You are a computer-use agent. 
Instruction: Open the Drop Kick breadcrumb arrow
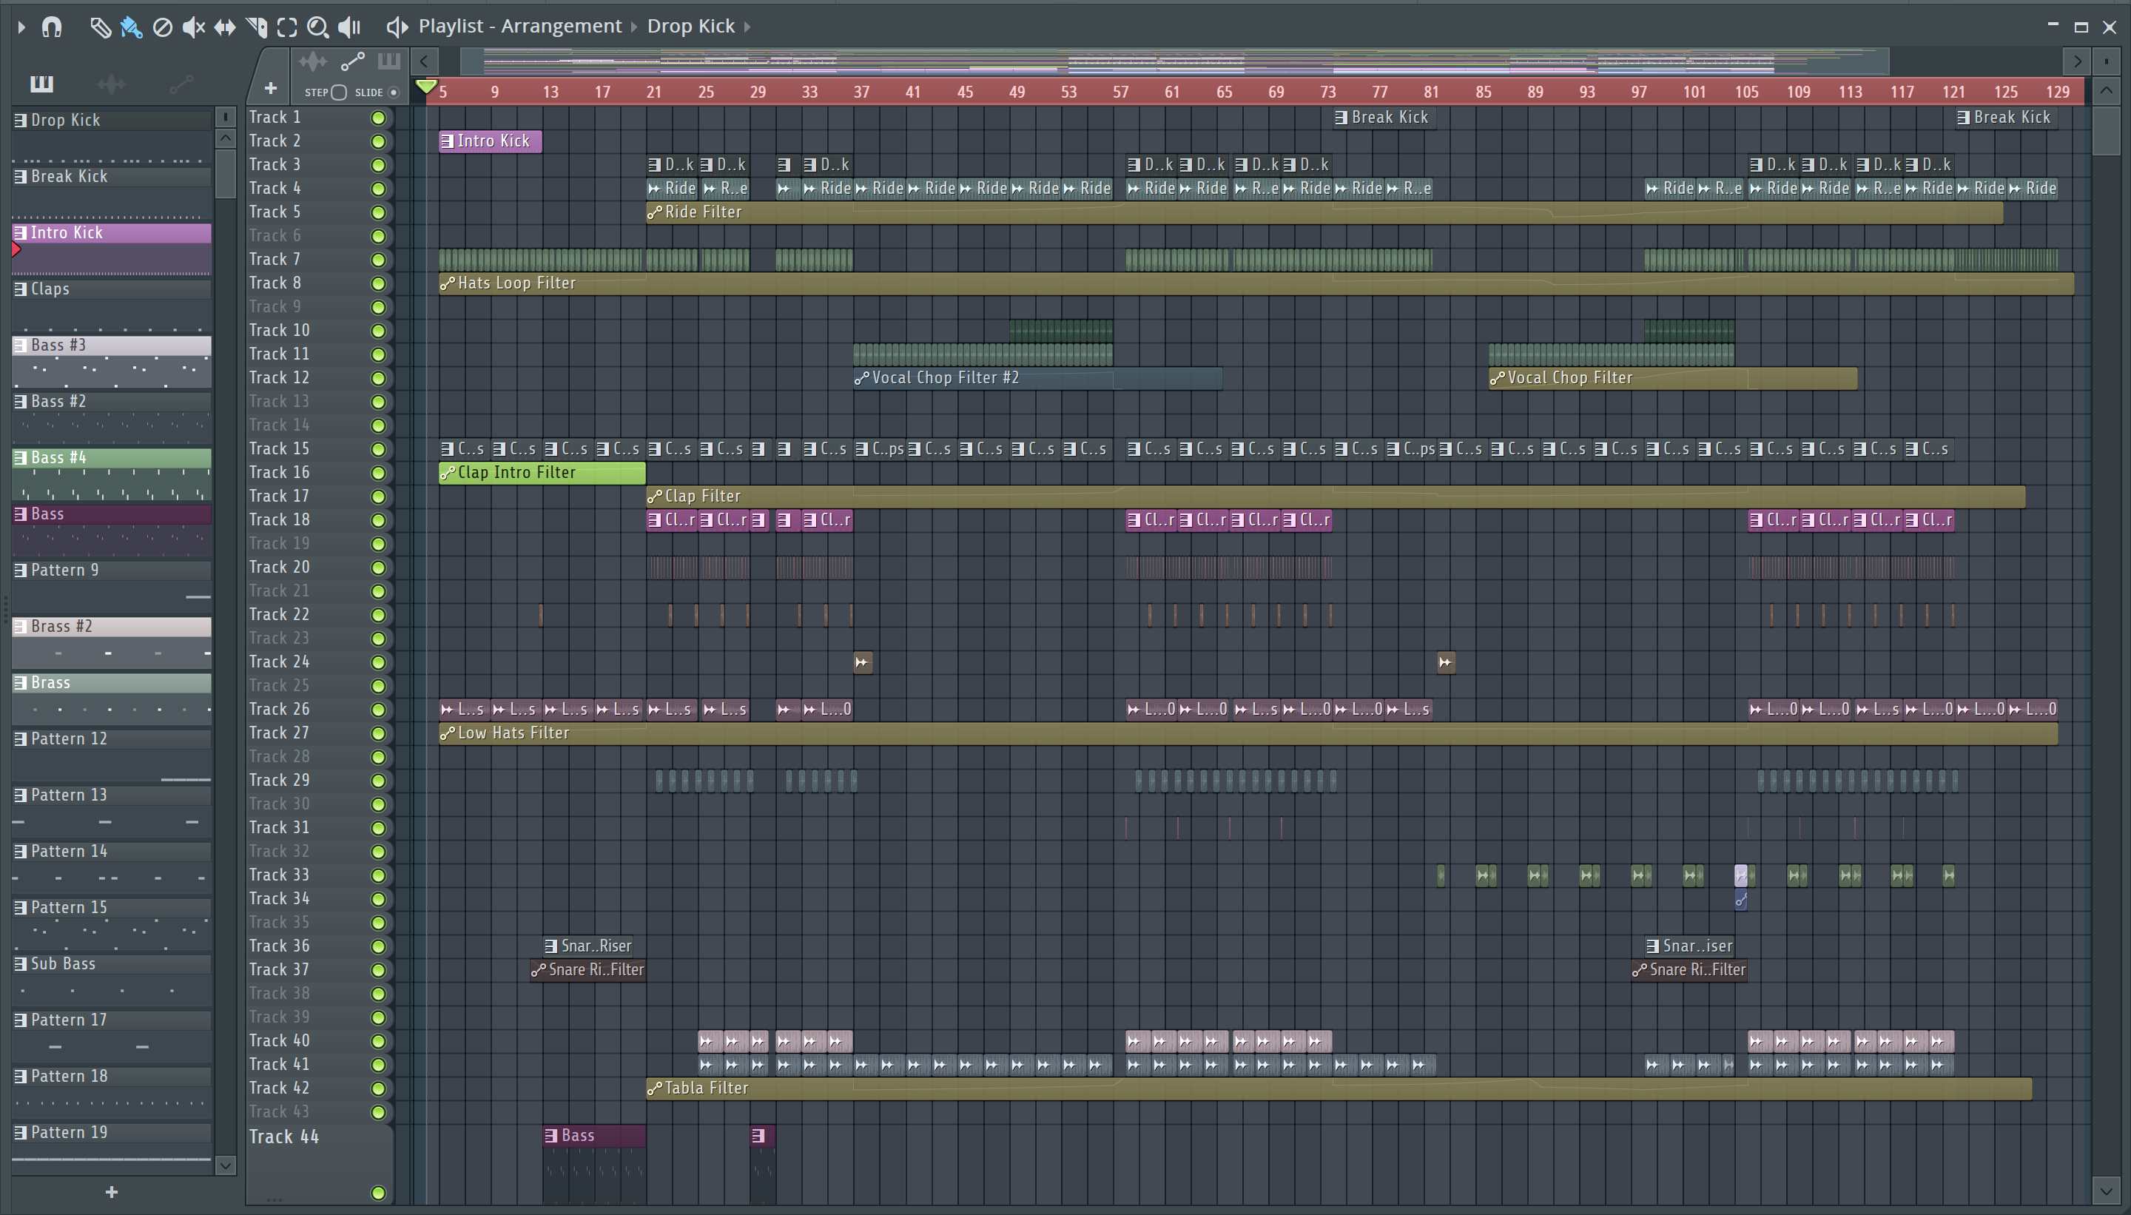click(747, 27)
